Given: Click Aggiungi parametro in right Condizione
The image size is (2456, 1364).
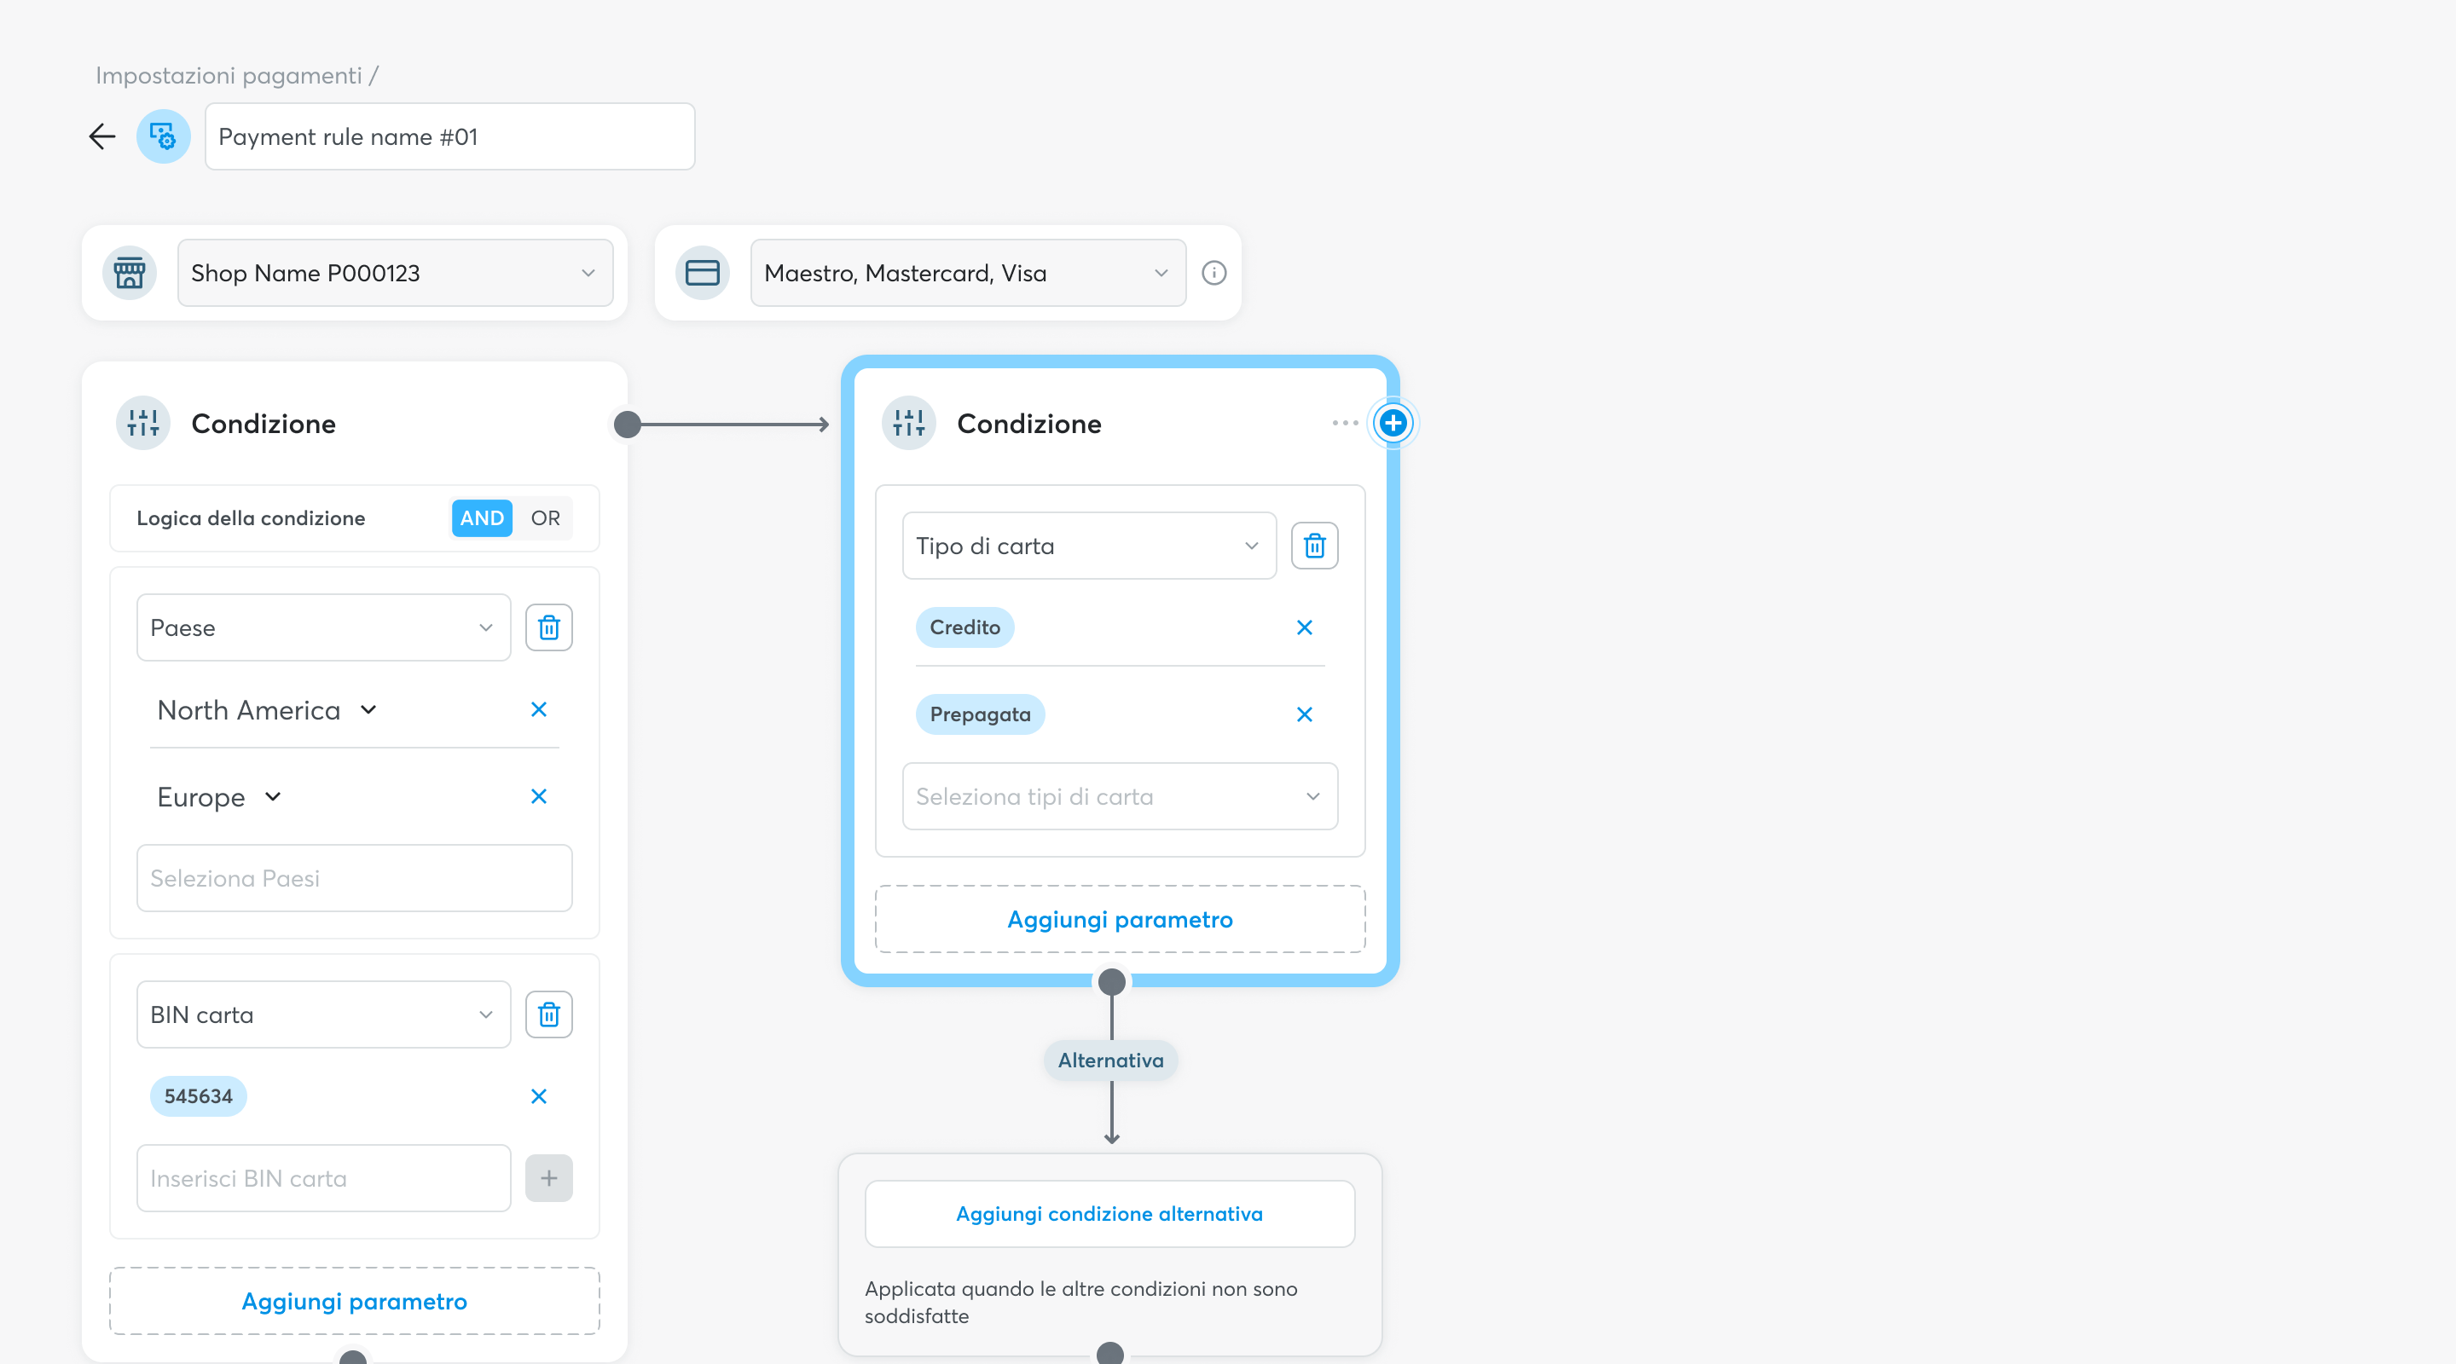Looking at the screenshot, I should pos(1120,919).
